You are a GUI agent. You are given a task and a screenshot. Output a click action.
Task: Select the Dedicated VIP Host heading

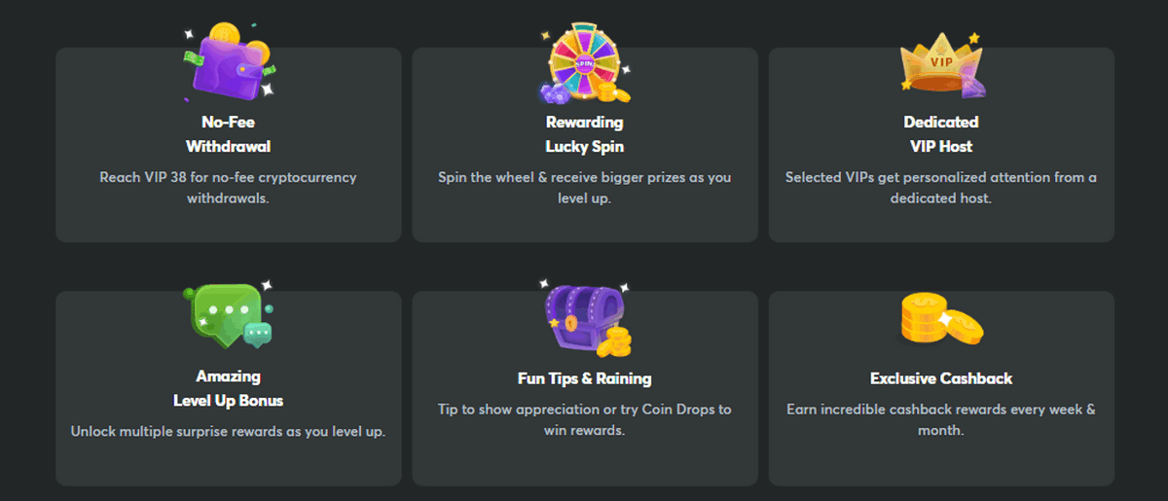(x=941, y=134)
